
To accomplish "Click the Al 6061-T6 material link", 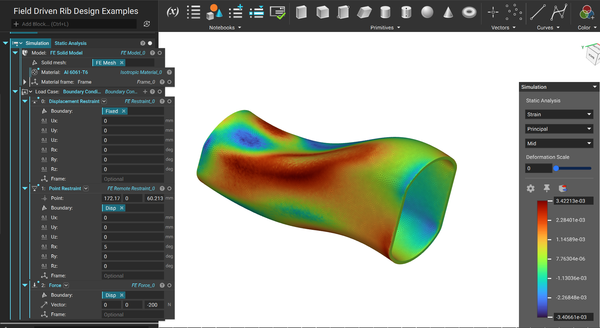I will pyautogui.click(x=76, y=72).
